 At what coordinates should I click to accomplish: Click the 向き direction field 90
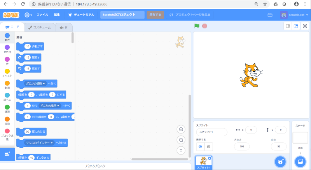[279, 147]
